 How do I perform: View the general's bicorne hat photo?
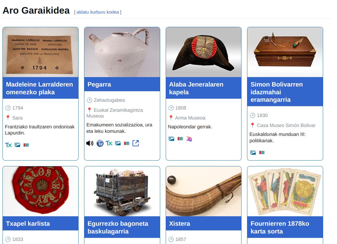tap(203, 52)
